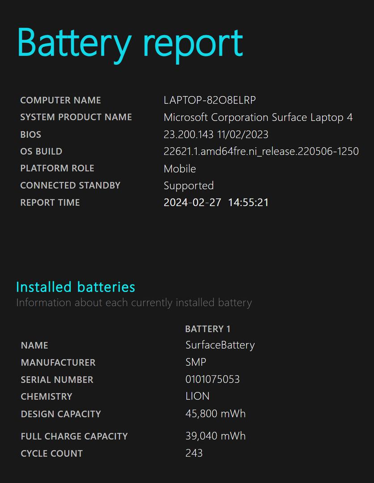Click the BIOS version value 23.200.143
Screen dimensions: 374x483
[189, 135]
